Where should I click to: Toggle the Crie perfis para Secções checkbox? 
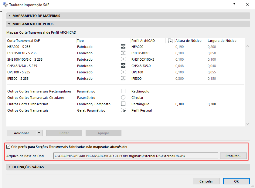8,147
